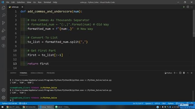Open errors and warnings count in status bar
The width and height of the screenshot is (195, 109).
(23, 104)
